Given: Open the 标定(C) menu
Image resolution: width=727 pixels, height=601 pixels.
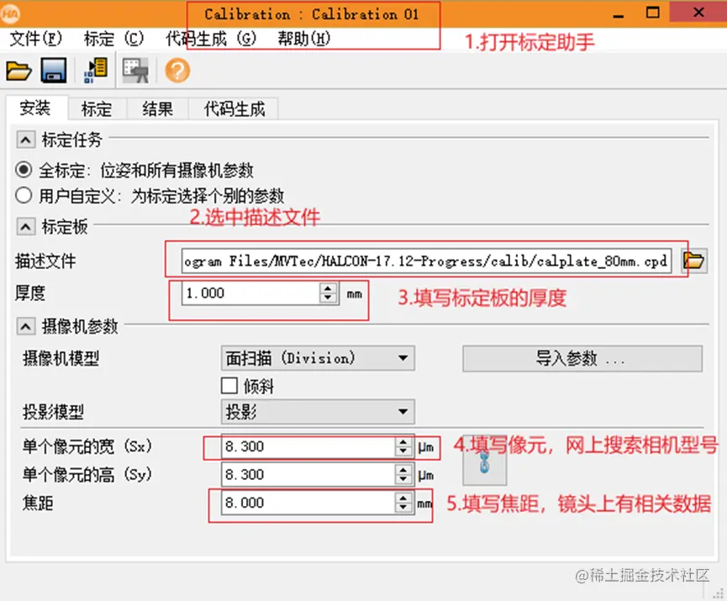Looking at the screenshot, I should click(114, 39).
